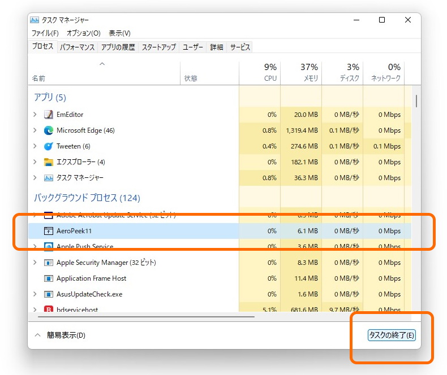Select the Application Frame Host row
Screen dimensions: 447x375
click(220, 278)
